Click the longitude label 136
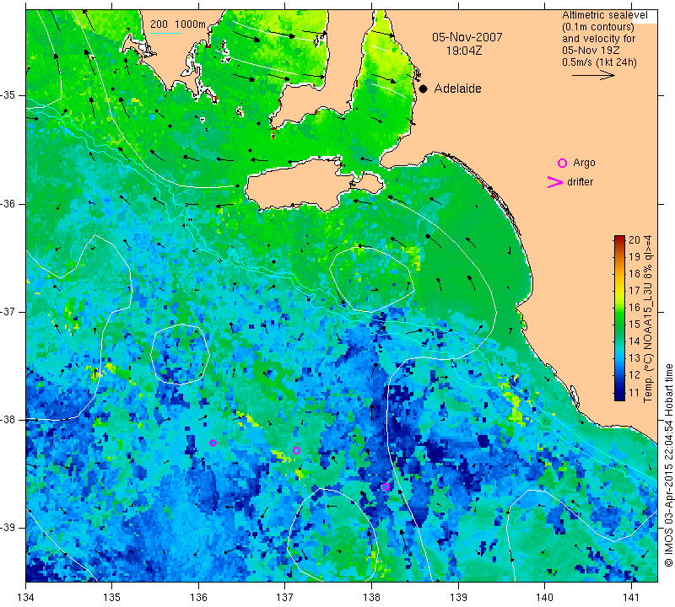Screen dimensions: 675x607 pos(198,598)
